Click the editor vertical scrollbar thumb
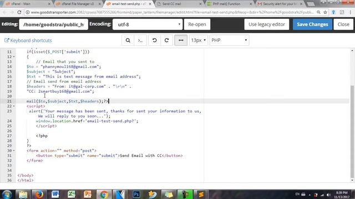Screen dimensions: 355x199 click(x=352, y=132)
